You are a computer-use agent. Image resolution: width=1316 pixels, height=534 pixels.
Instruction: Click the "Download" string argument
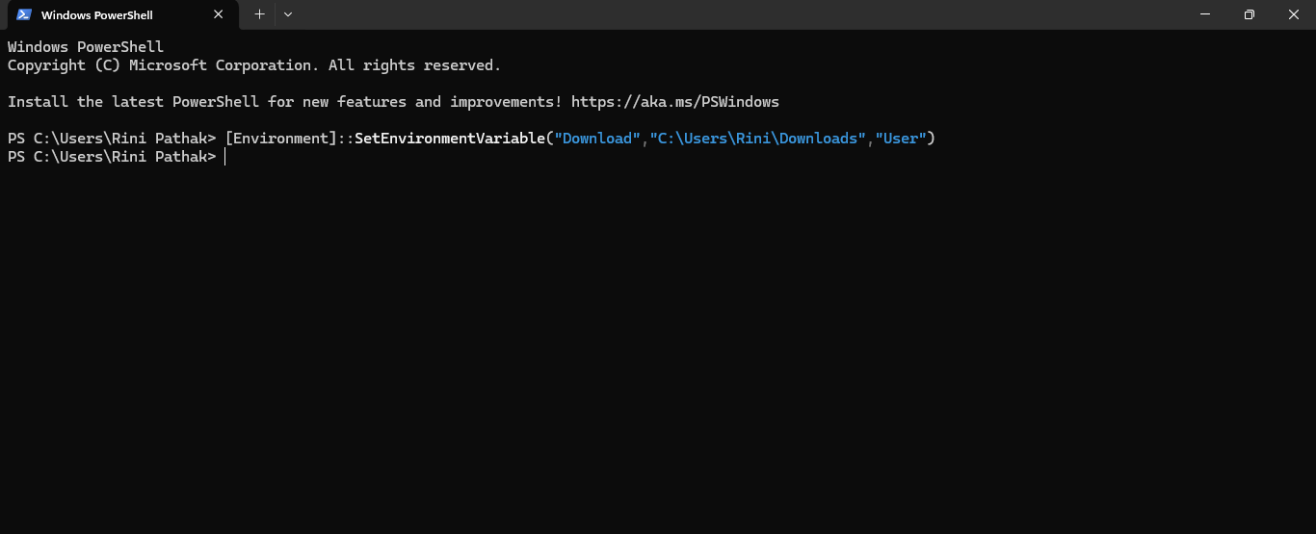click(597, 139)
